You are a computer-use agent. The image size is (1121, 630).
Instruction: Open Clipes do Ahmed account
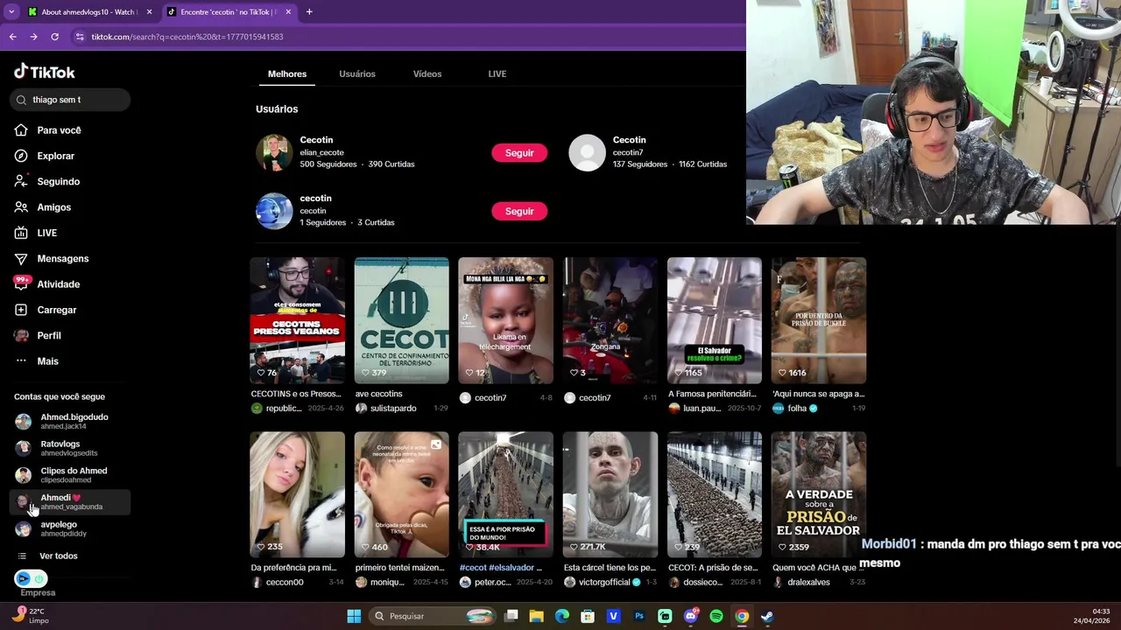tap(70, 475)
